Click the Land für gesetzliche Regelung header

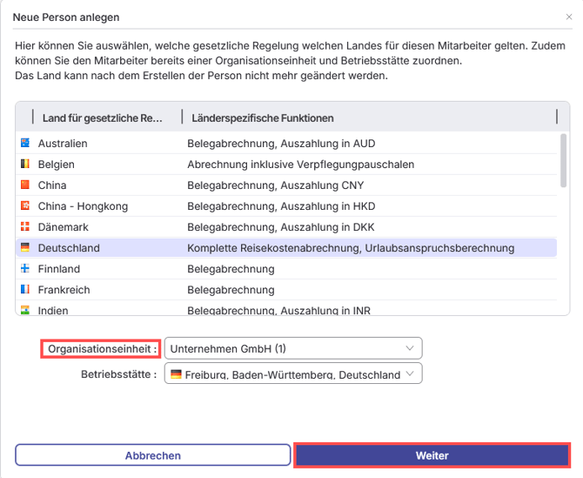click(102, 118)
